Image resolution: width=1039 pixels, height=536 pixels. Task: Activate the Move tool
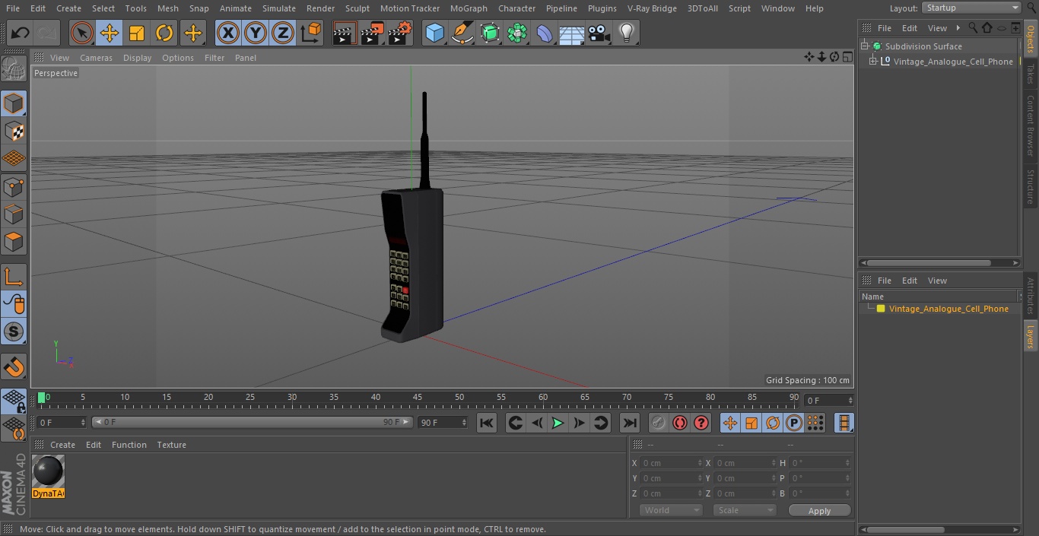coord(110,33)
